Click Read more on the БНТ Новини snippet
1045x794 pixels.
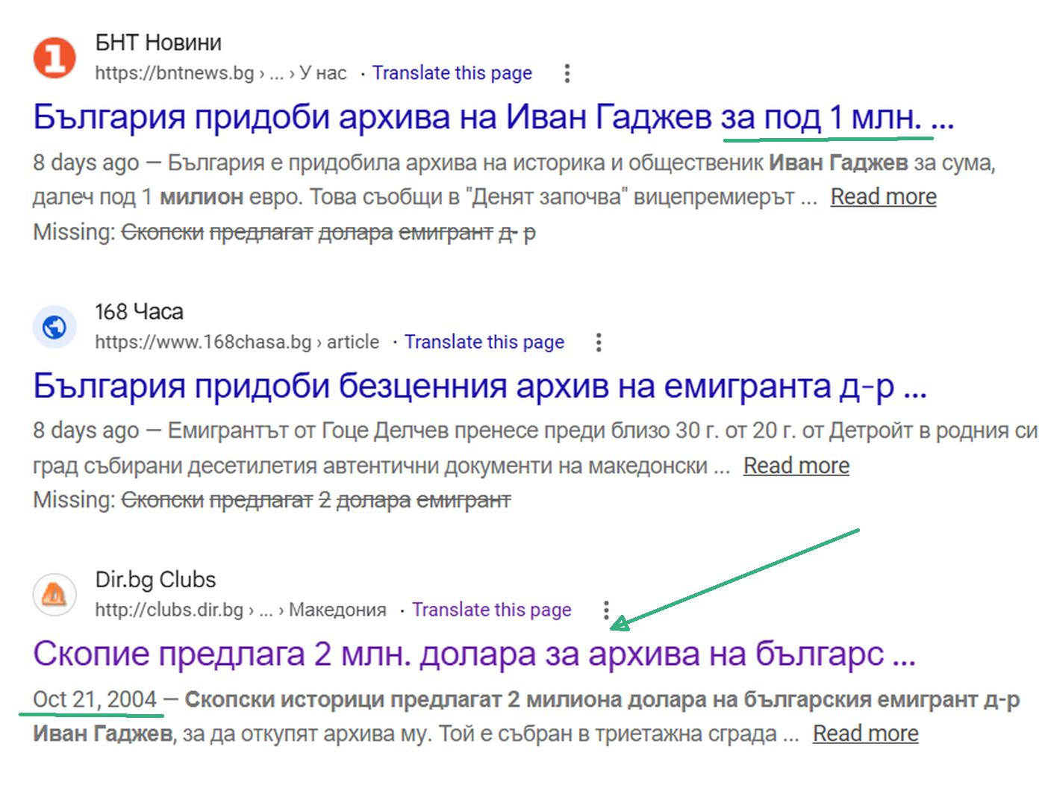click(x=884, y=197)
